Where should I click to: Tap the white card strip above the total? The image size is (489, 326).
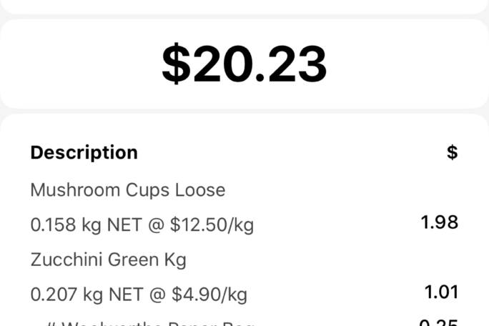(244, 6)
